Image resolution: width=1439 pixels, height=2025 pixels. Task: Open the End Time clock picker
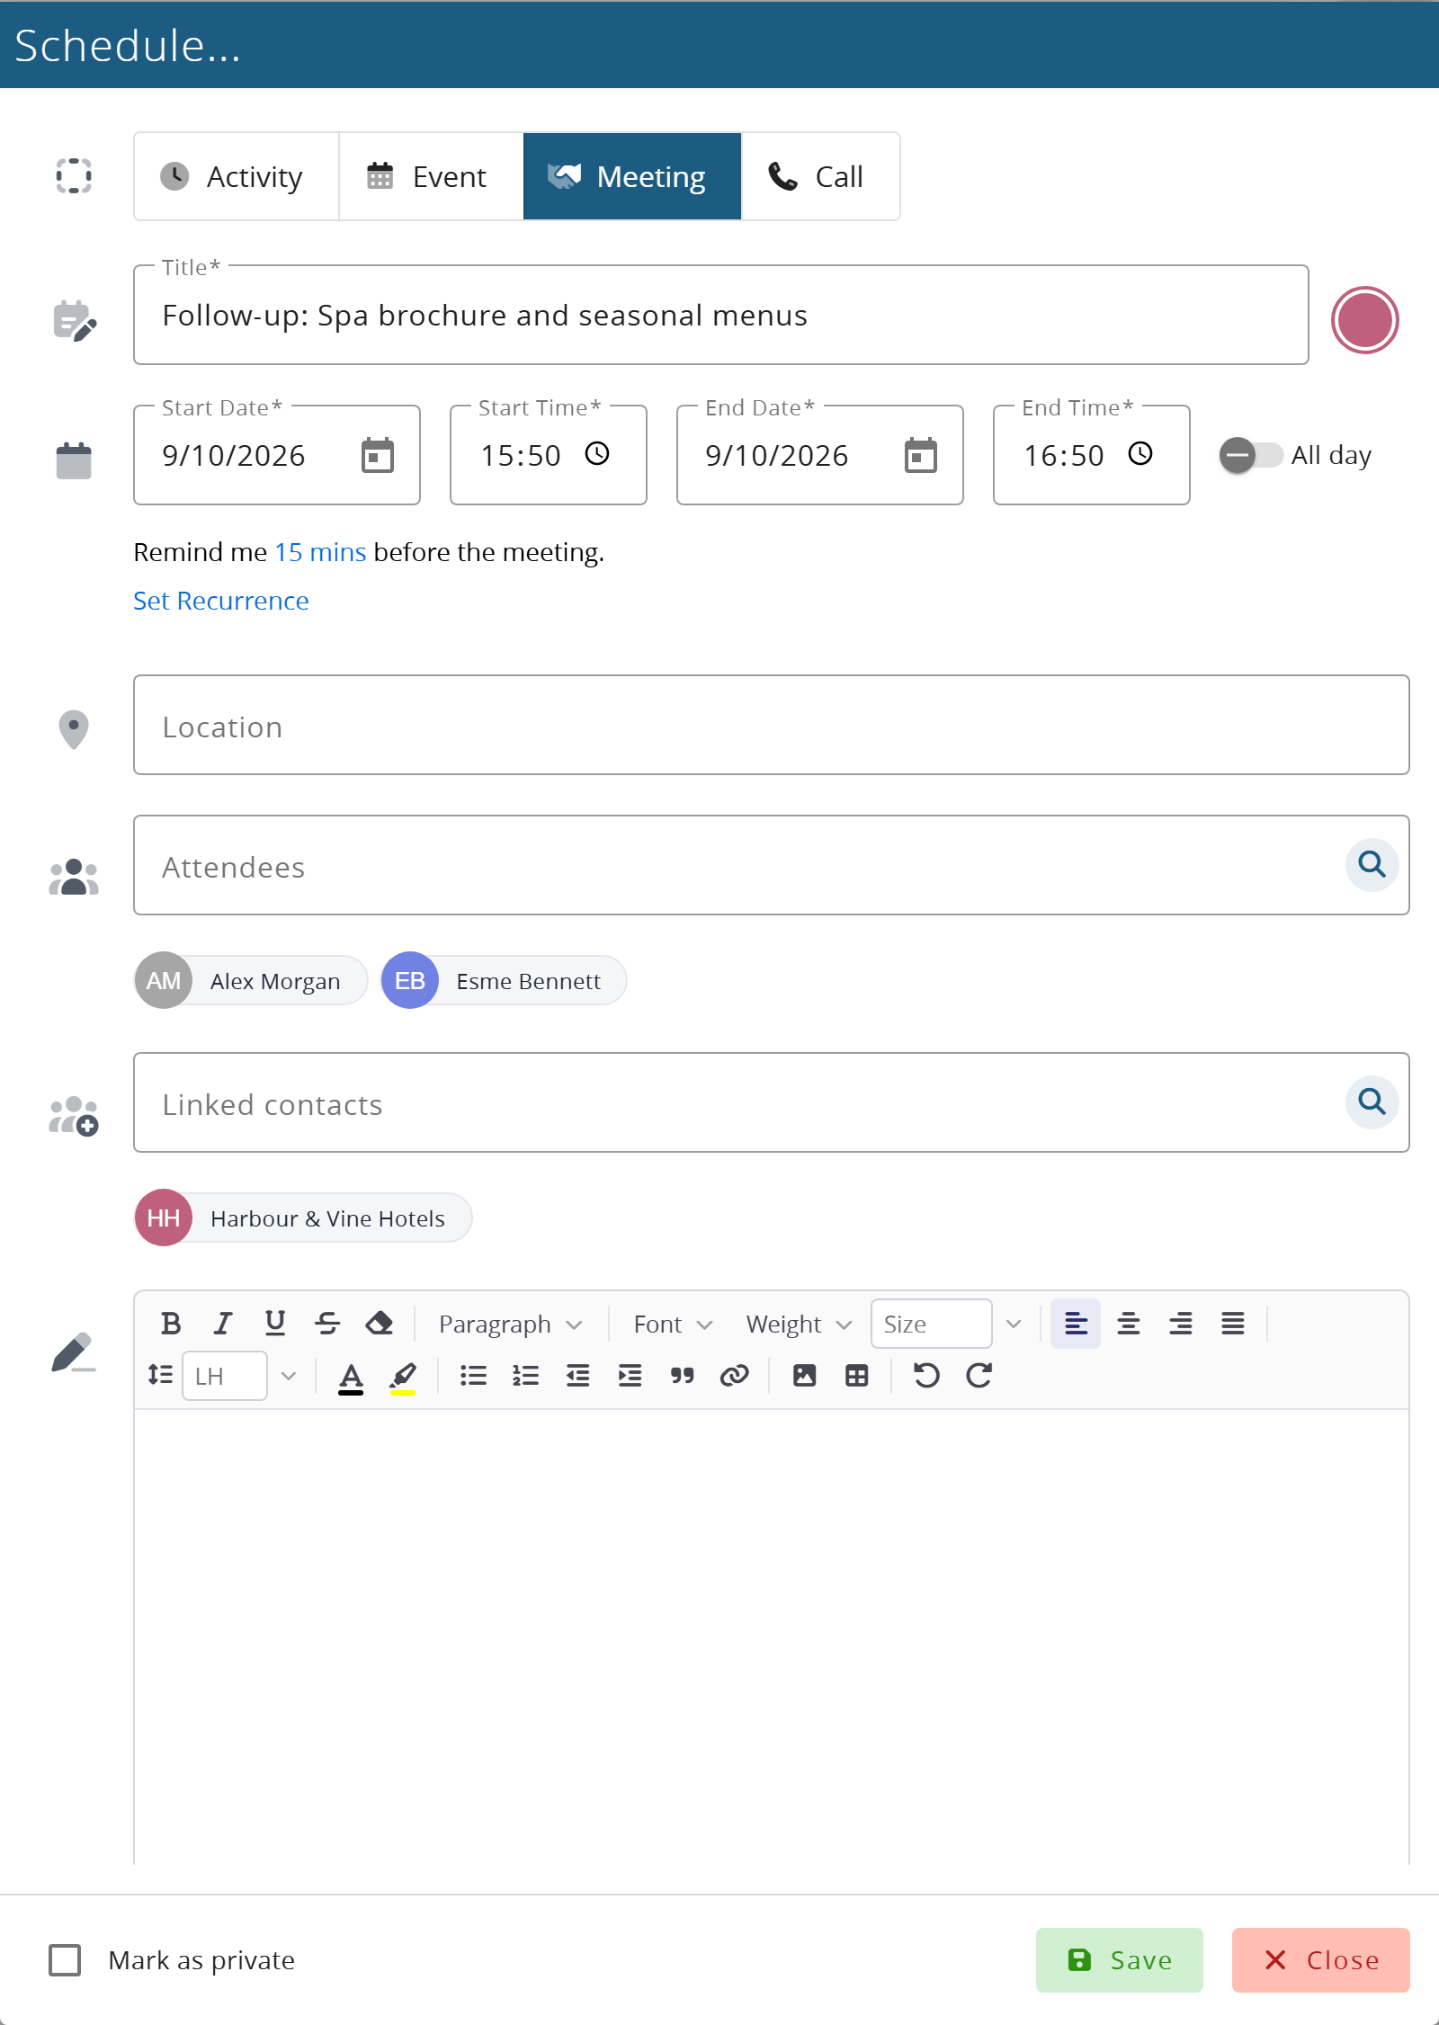click(1140, 453)
